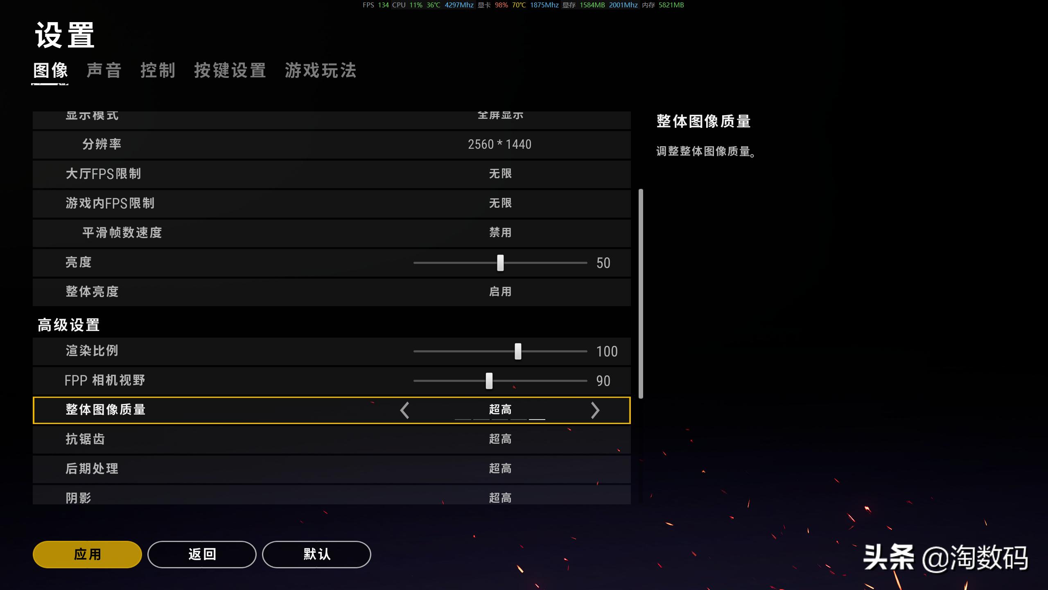Screen dimensions: 1048x590
Task: Change 游戏内FPS限制 setting
Action: [500, 203]
